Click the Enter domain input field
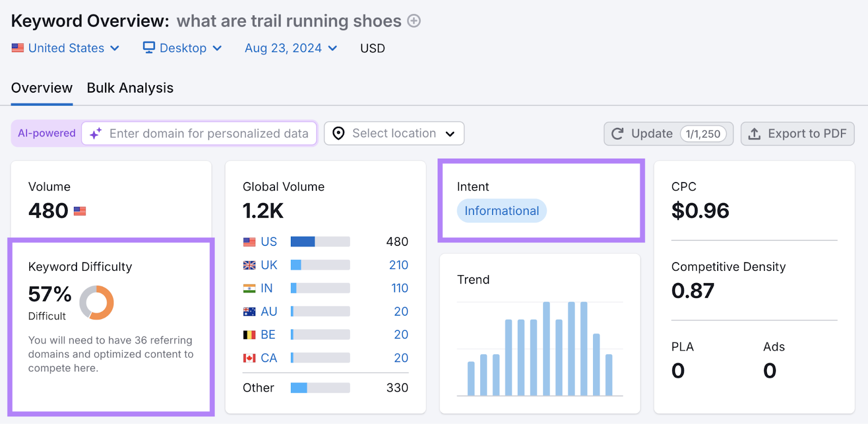The image size is (868, 424). click(209, 134)
